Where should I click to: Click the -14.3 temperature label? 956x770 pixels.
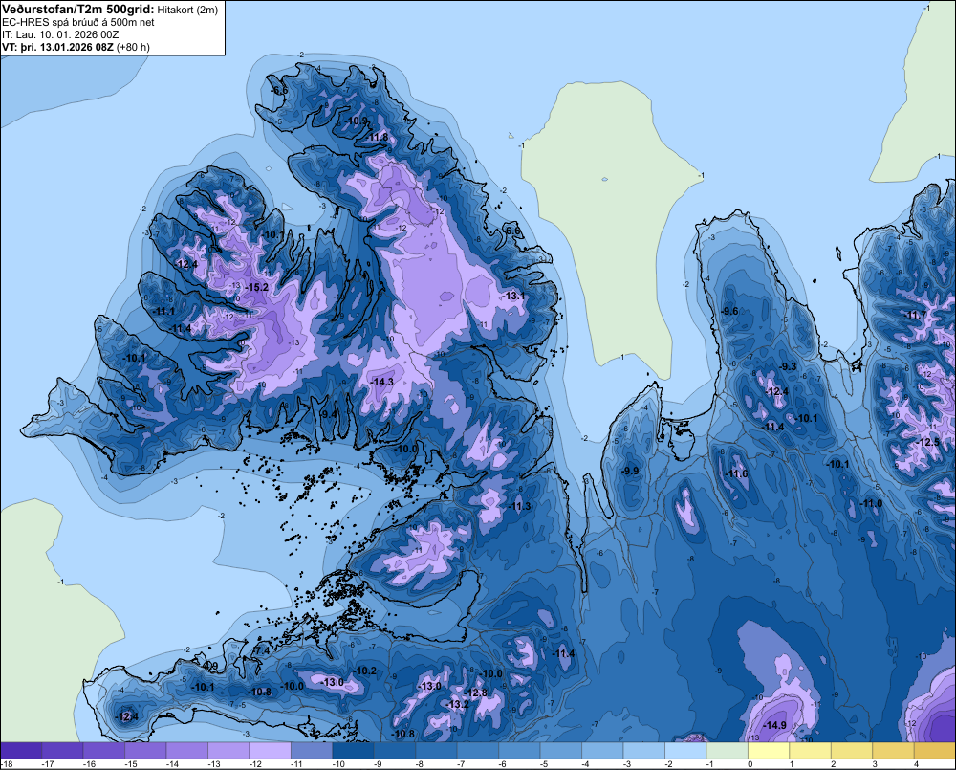[381, 382]
